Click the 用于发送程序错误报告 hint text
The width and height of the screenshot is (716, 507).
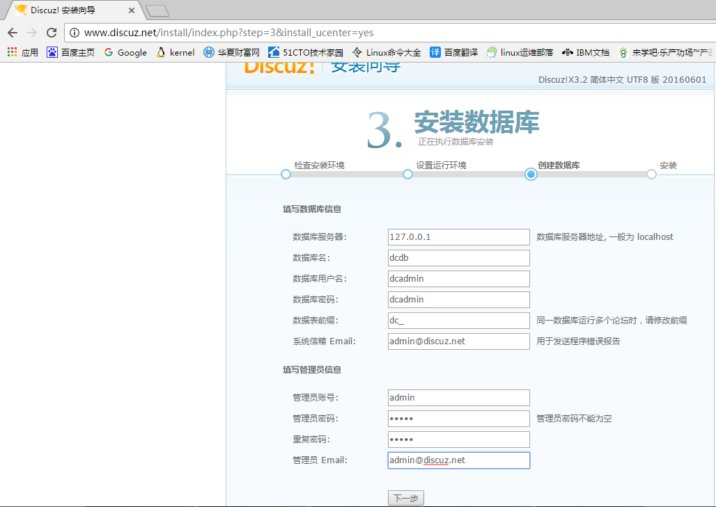(x=578, y=341)
